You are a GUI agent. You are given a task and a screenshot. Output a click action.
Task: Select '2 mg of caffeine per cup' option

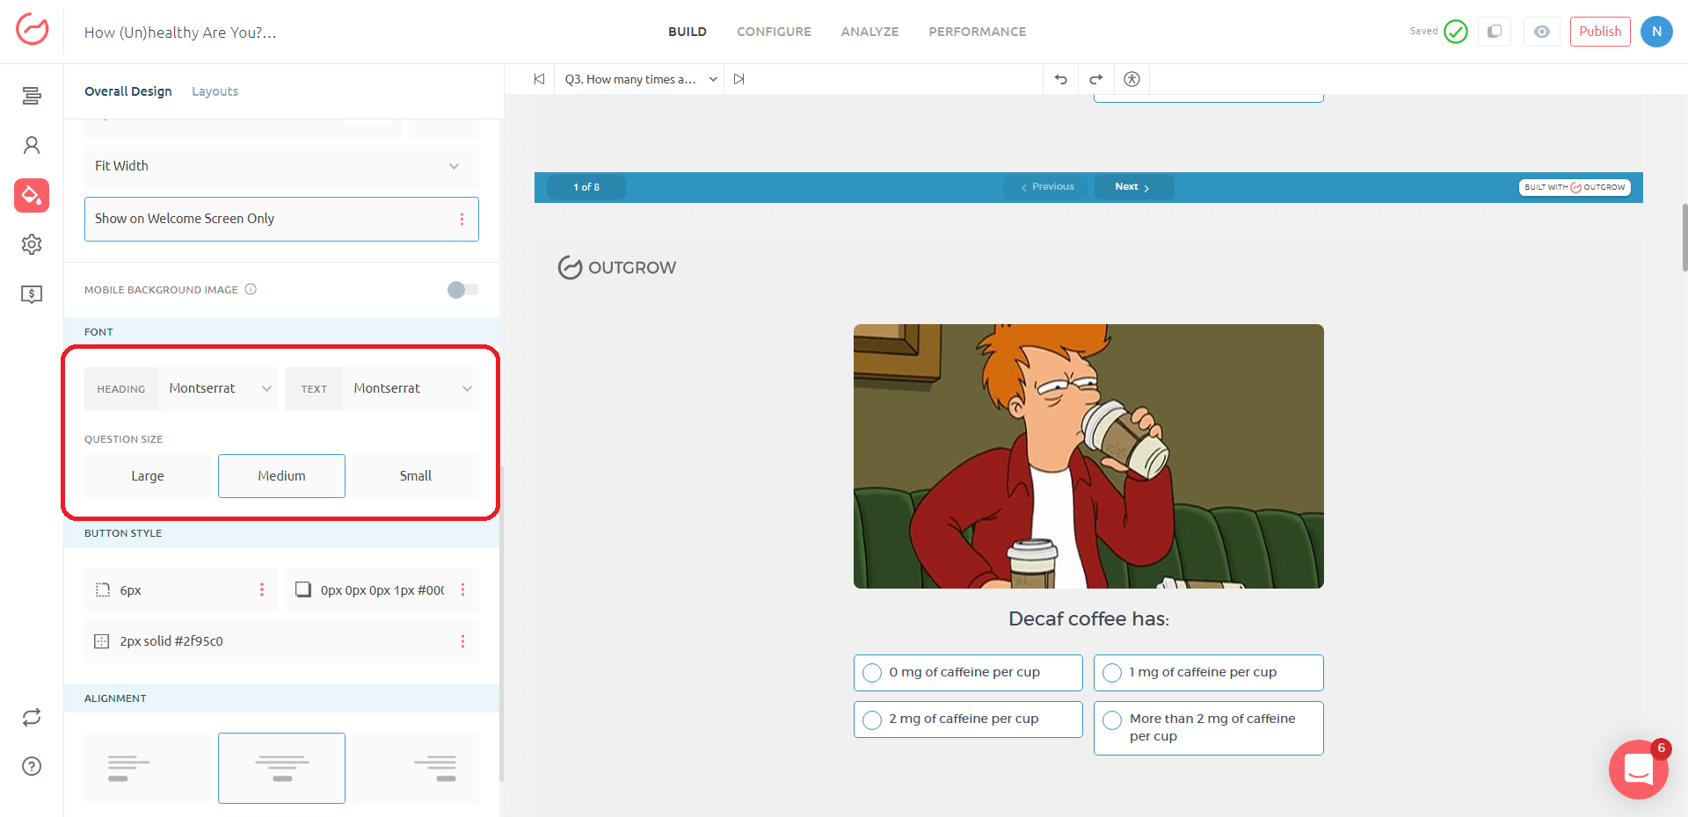point(968,719)
